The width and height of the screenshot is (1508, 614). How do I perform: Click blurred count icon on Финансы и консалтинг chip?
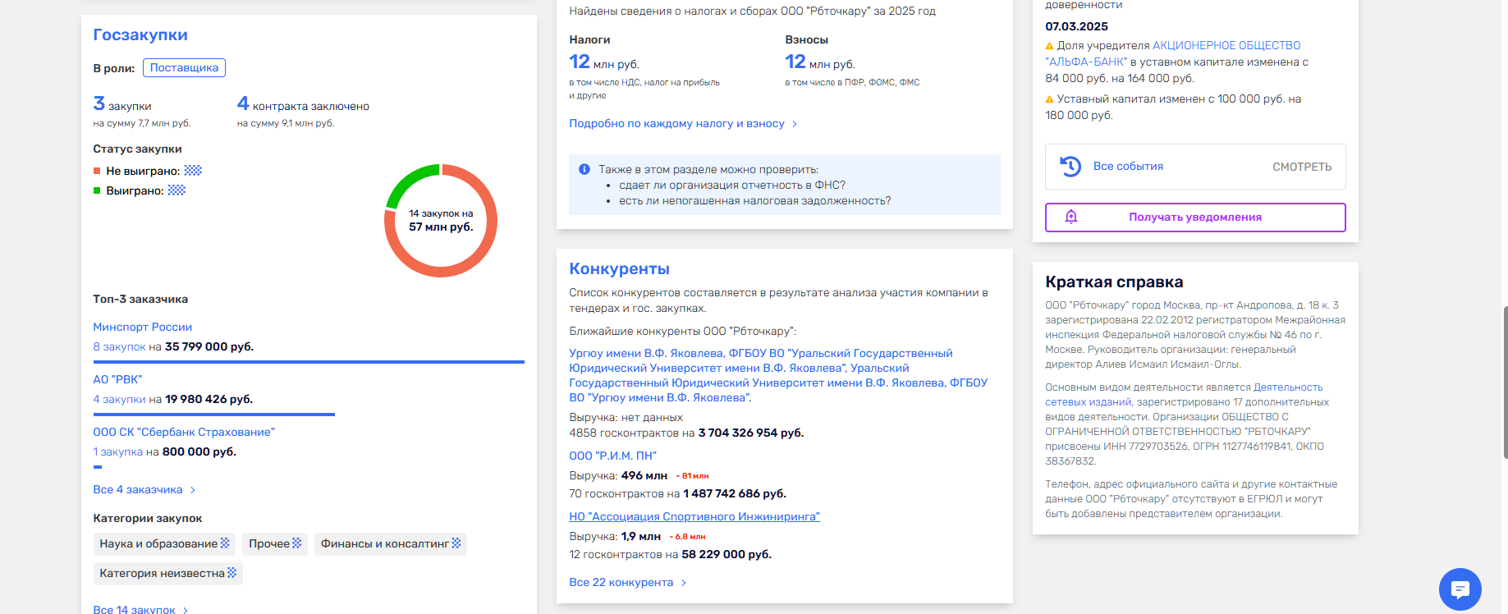tap(456, 543)
